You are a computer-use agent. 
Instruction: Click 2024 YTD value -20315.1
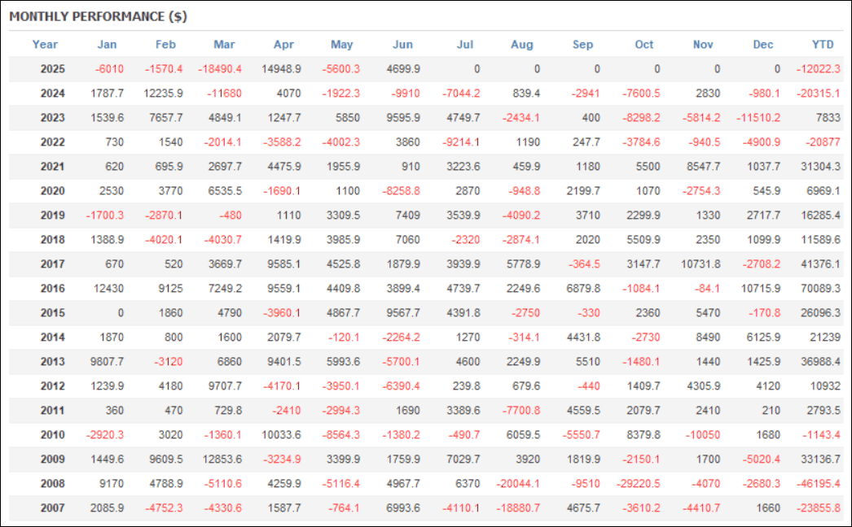point(818,94)
